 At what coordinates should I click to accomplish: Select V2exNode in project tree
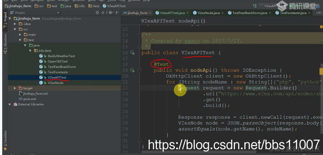click(56, 83)
